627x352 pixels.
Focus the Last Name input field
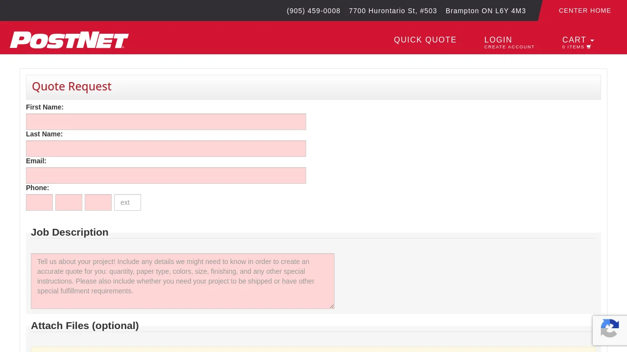(166, 149)
